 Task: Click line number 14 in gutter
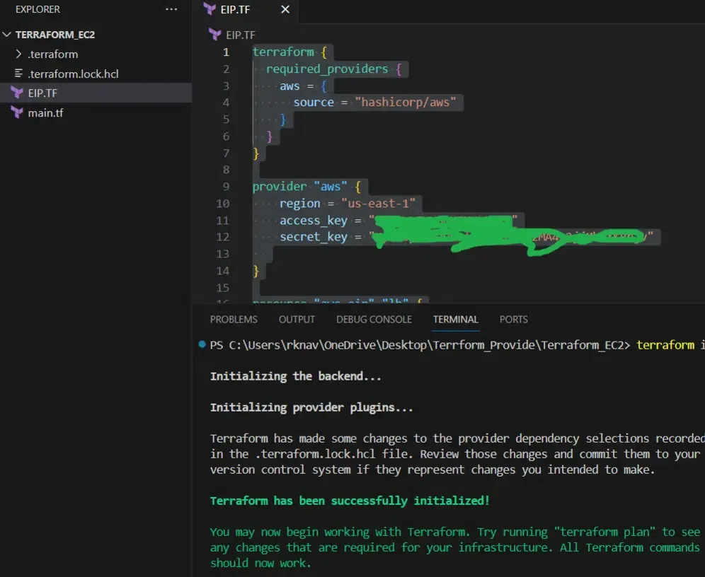(222, 271)
